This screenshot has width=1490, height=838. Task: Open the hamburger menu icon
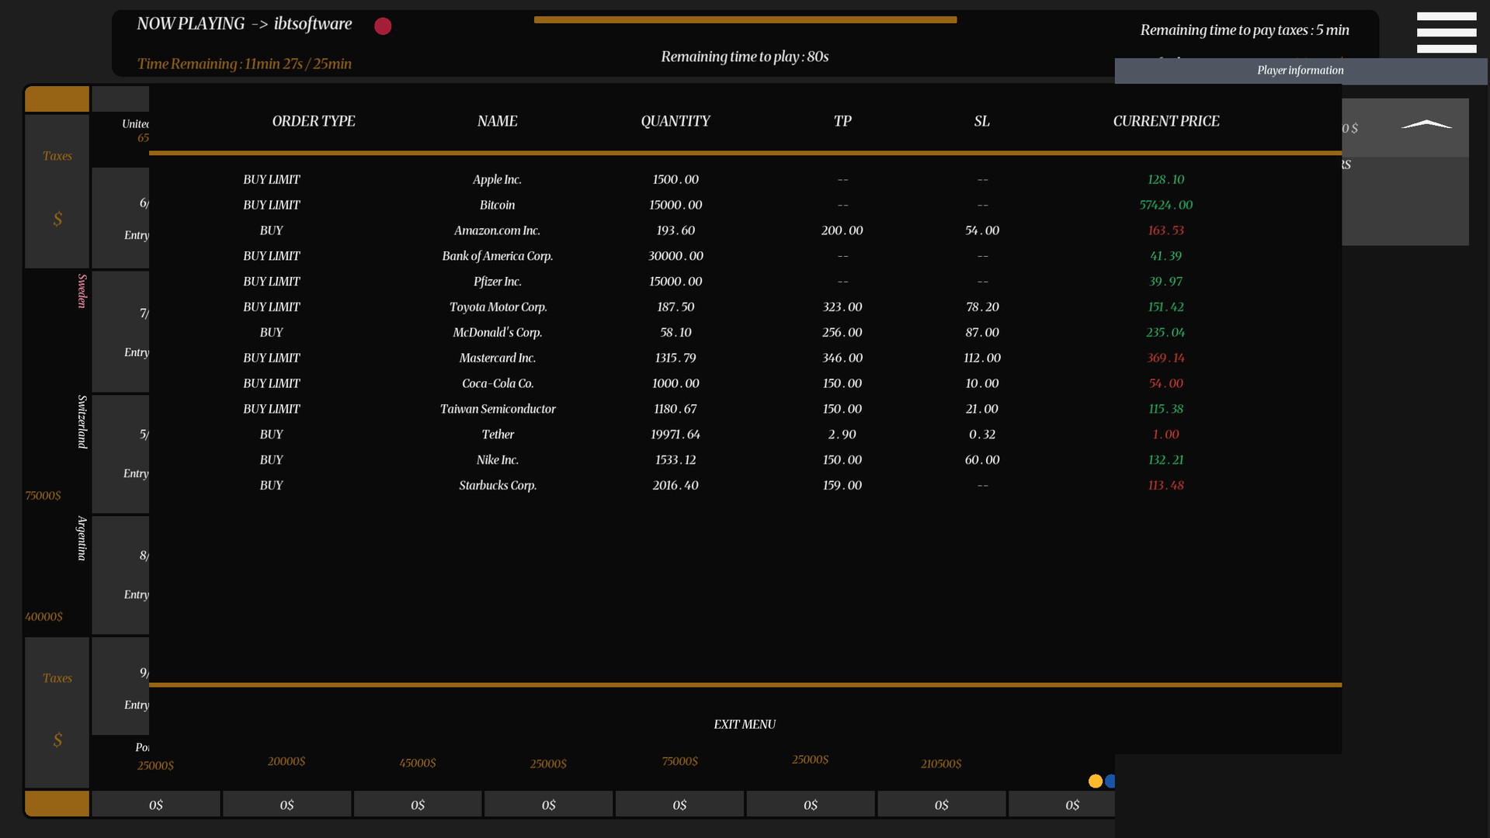[x=1446, y=33]
